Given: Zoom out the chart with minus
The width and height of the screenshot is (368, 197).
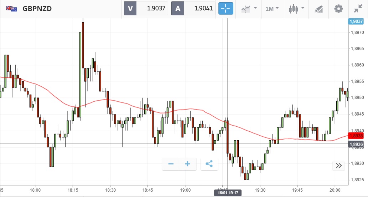Looking at the screenshot, I should click(x=171, y=164).
